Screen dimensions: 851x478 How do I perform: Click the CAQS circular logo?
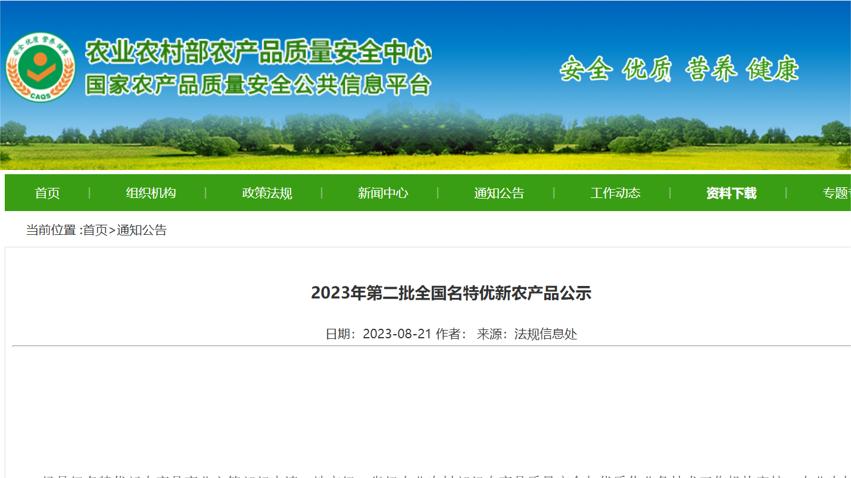point(40,67)
